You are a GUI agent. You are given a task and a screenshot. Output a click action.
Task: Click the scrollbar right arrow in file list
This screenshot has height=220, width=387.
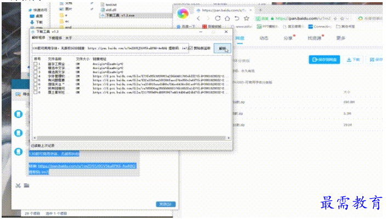pyautogui.click(x=229, y=138)
